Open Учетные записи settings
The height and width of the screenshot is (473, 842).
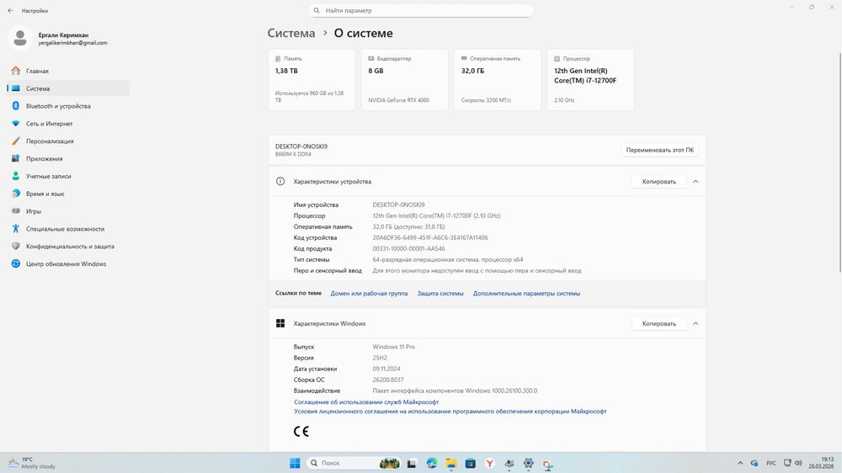point(48,177)
